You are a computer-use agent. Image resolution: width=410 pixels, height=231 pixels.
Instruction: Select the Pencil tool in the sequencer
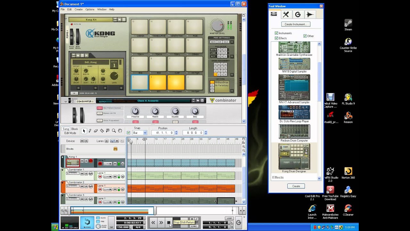click(90, 131)
